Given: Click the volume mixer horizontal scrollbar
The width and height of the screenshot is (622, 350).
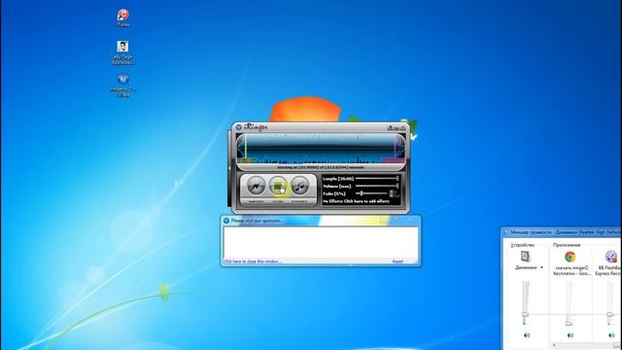Looking at the screenshot, I should coord(585,346).
